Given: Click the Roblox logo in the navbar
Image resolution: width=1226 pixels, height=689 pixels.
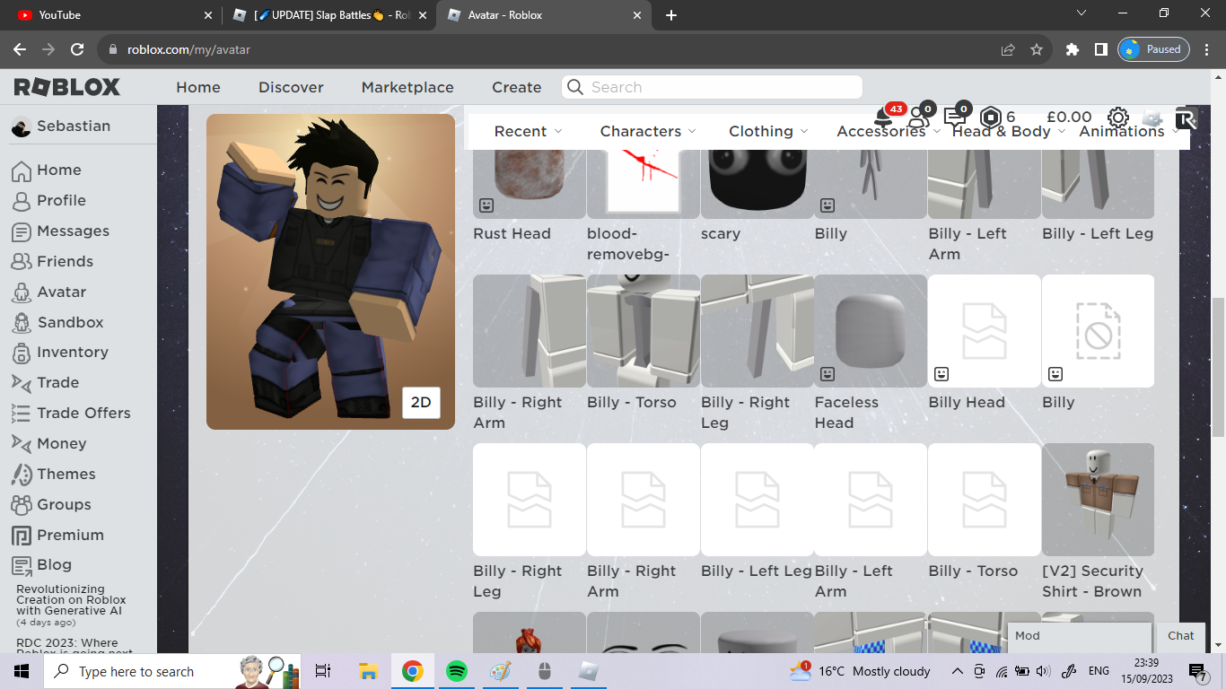Looking at the screenshot, I should (x=67, y=87).
